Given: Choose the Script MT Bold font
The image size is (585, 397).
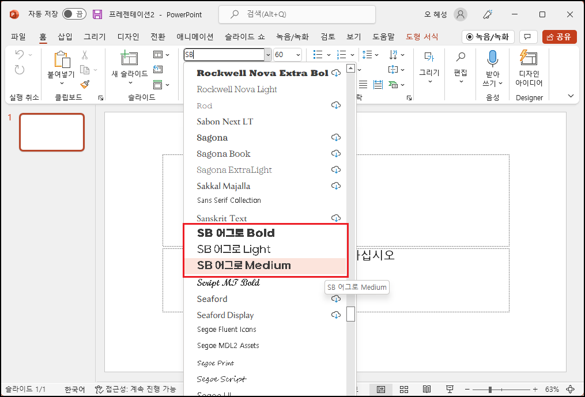Looking at the screenshot, I should click(266, 283).
